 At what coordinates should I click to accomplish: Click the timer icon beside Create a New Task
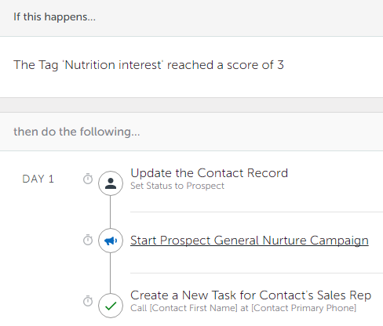[x=88, y=301]
